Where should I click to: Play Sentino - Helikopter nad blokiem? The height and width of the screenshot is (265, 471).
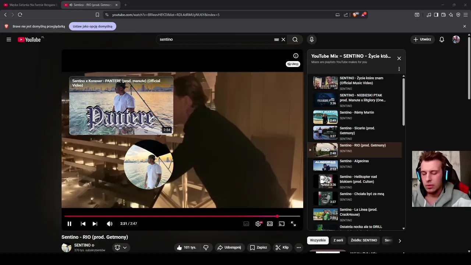coord(355,181)
